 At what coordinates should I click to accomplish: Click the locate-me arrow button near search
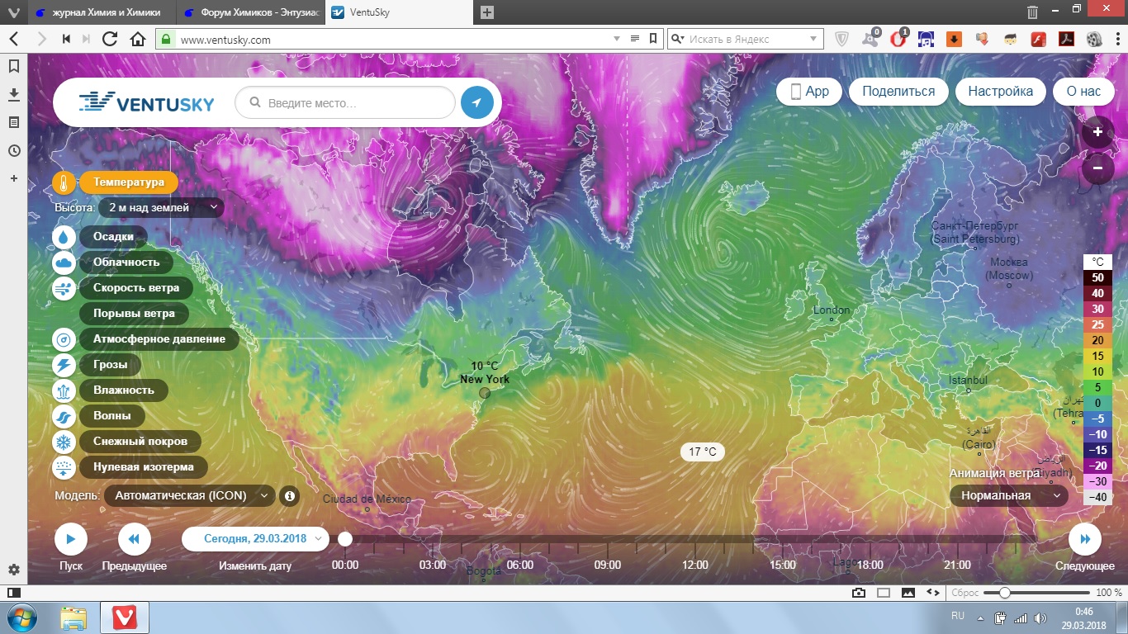476,103
